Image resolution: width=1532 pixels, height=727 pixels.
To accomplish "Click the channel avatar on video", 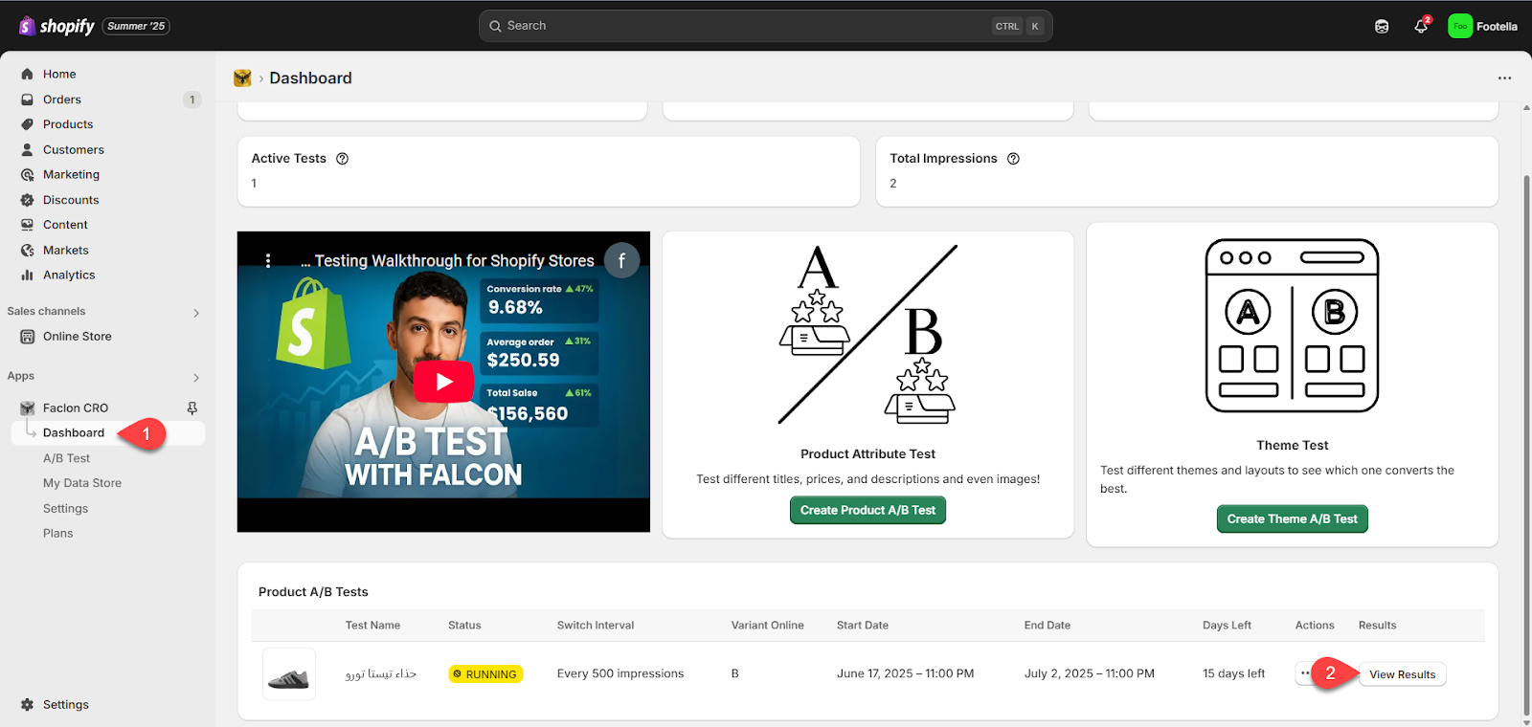I will [x=621, y=260].
